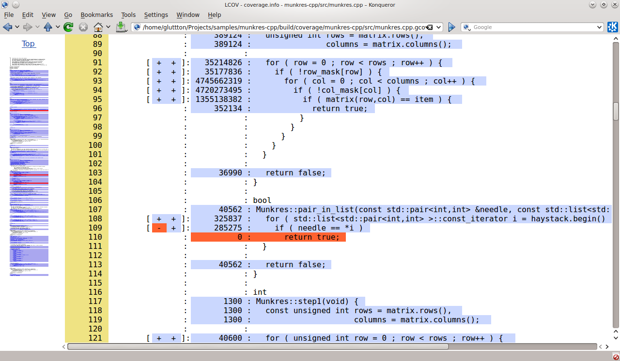Click hit count 36990
The height and width of the screenshot is (361, 620).
tap(230, 173)
